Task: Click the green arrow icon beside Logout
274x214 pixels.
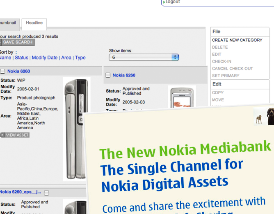Action: (x=164, y=2)
